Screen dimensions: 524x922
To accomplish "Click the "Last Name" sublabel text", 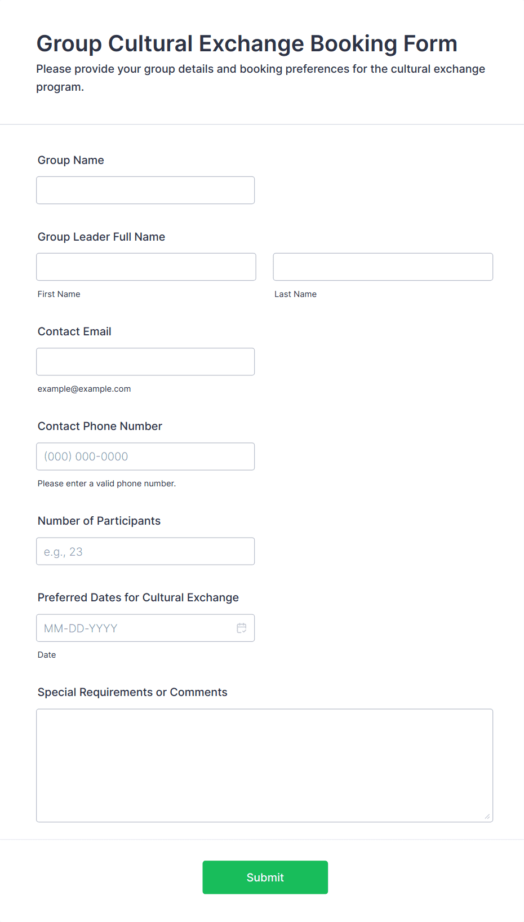I will tap(295, 294).
